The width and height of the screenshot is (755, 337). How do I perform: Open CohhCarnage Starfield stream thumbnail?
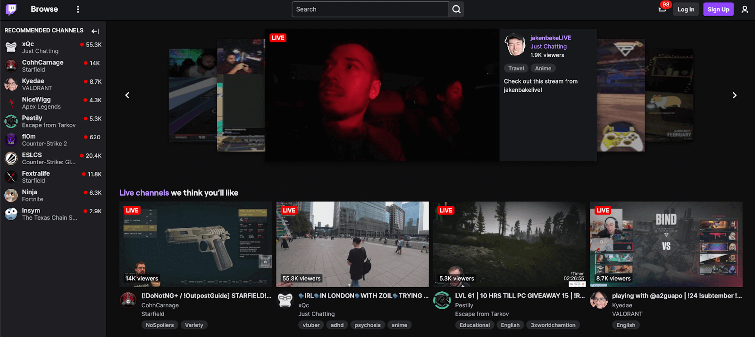[196, 244]
